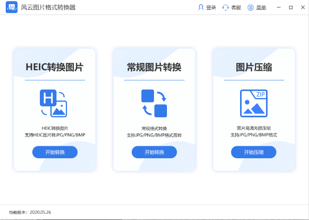Click the 图片压缩 card title
Image resolution: width=309 pixels, height=220 pixels.
pos(254,67)
